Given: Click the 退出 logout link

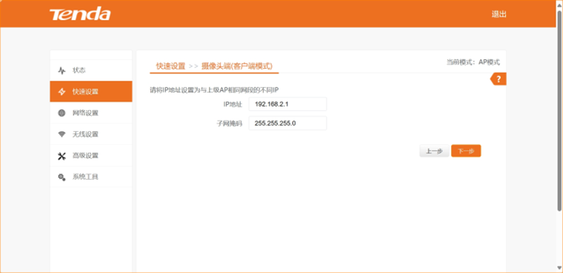Looking at the screenshot, I should pos(499,14).
